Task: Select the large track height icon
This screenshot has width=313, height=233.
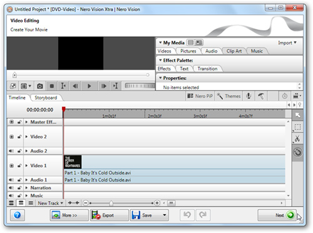Action: pyautogui.click(x=11, y=203)
